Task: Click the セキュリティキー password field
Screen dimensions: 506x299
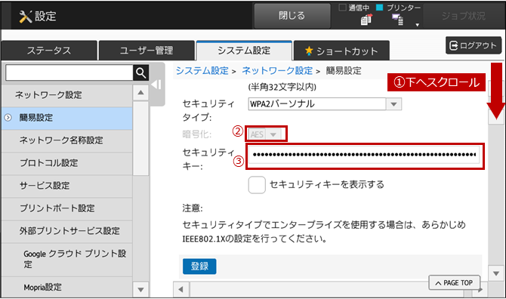Action: pyautogui.click(x=364, y=155)
